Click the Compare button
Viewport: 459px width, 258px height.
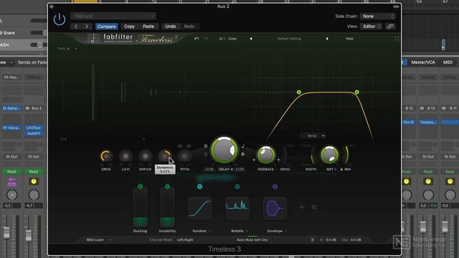[x=107, y=27]
